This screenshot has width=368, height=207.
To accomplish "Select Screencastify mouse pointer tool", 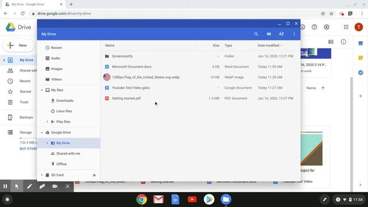I will click(17, 186).
